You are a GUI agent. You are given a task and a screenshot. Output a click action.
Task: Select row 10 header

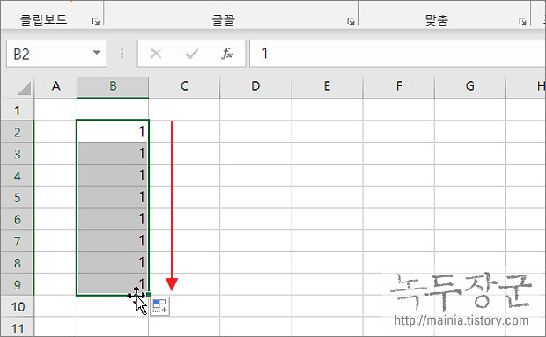17,306
